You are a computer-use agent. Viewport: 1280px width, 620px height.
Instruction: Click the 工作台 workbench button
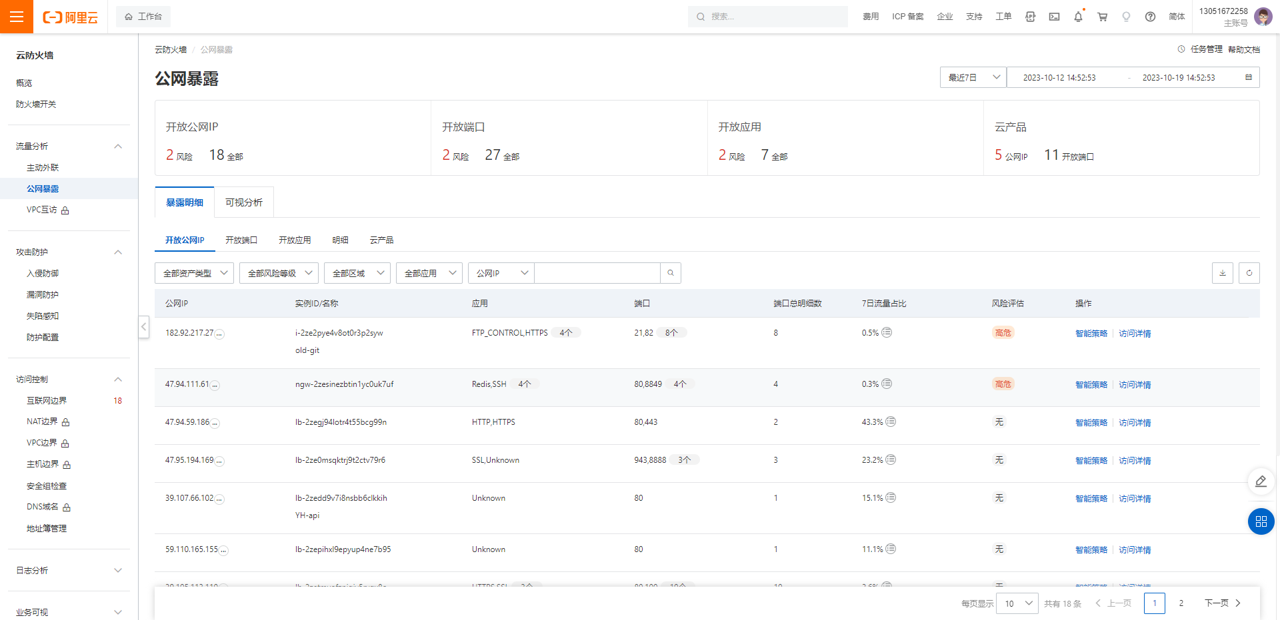143,17
